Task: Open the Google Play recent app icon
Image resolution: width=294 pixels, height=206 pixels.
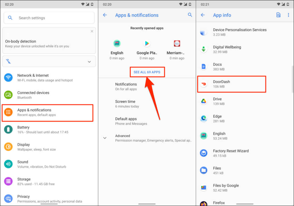Action: [147, 43]
